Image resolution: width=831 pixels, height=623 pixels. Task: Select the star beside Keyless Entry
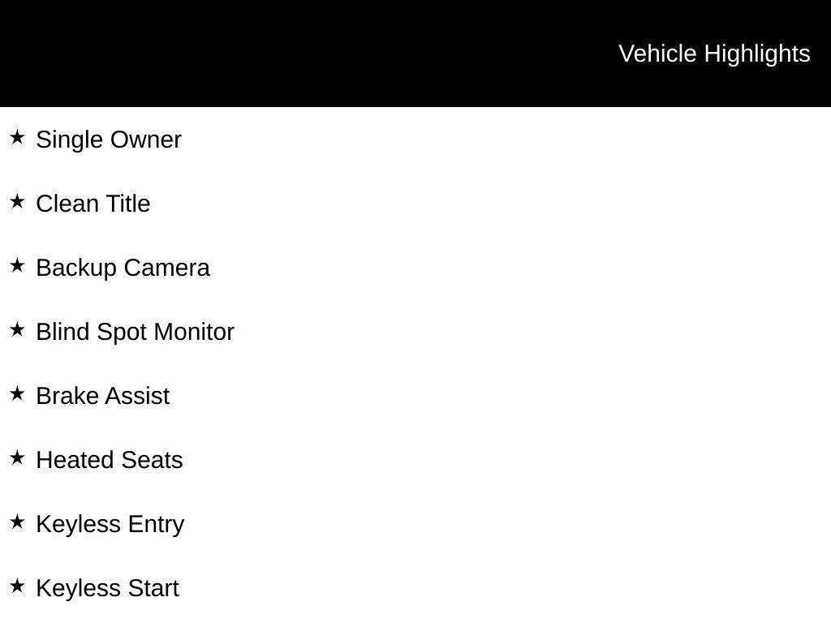(17, 522)
